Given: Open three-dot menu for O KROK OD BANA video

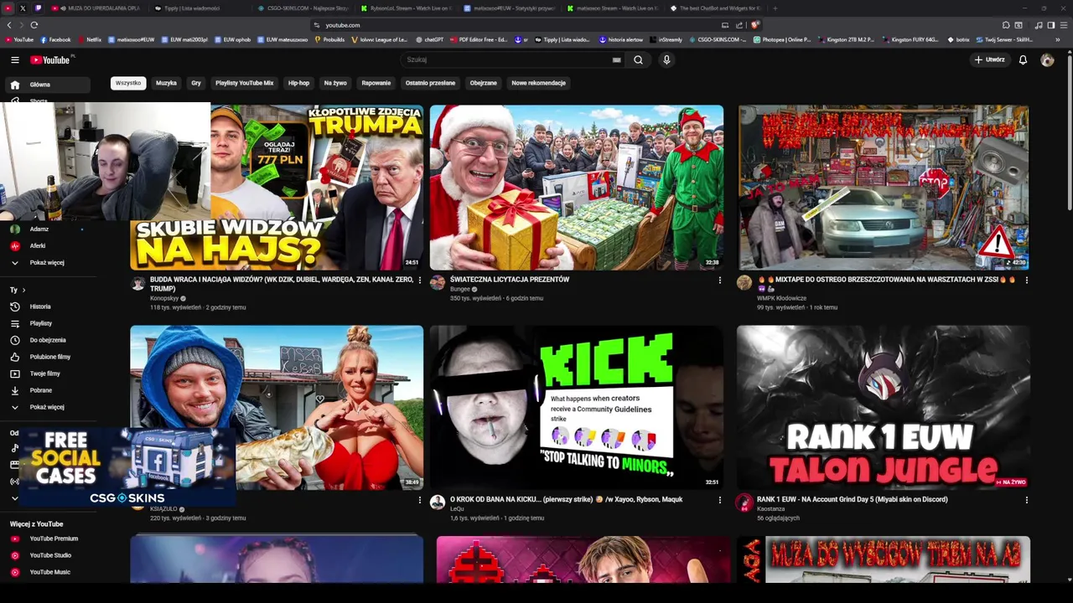Looking at the screenshot, I should pyautogui.click(x=719, y=500).
